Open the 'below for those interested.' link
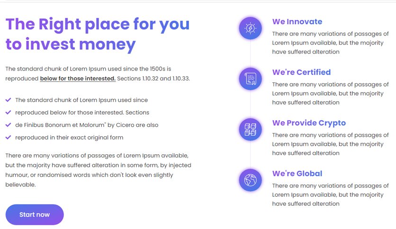 (78, 79)
